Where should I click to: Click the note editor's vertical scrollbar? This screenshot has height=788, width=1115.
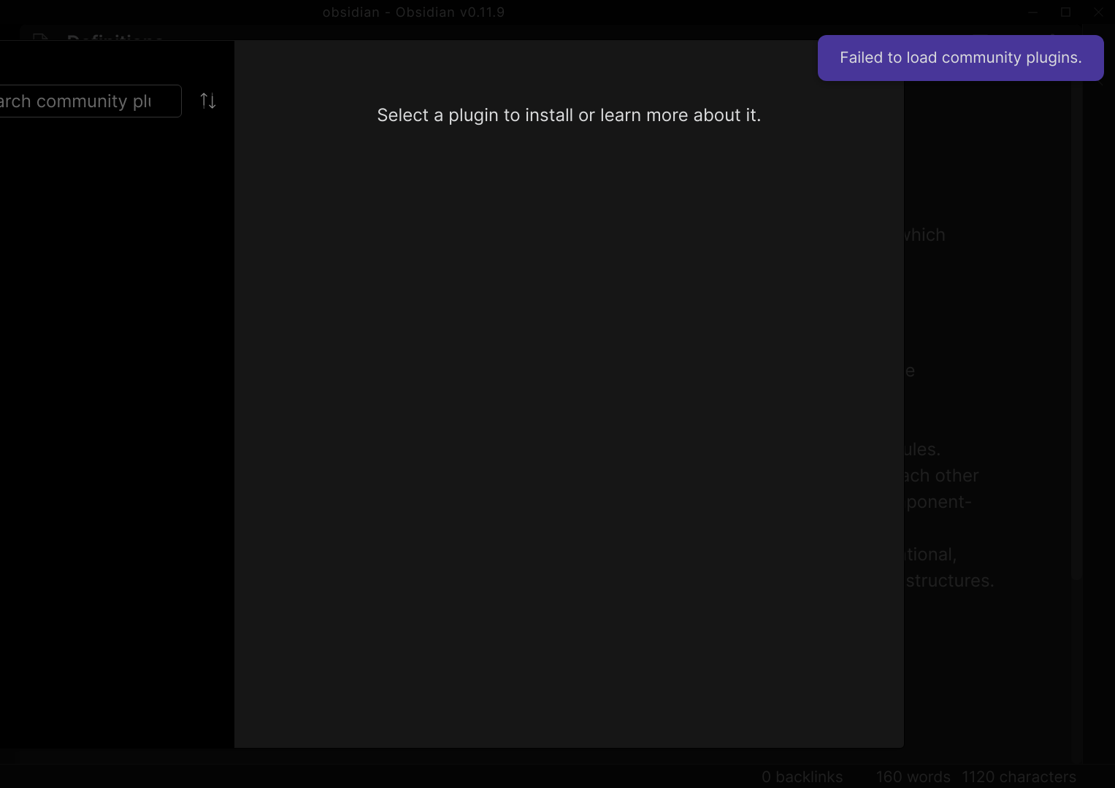1076,328
